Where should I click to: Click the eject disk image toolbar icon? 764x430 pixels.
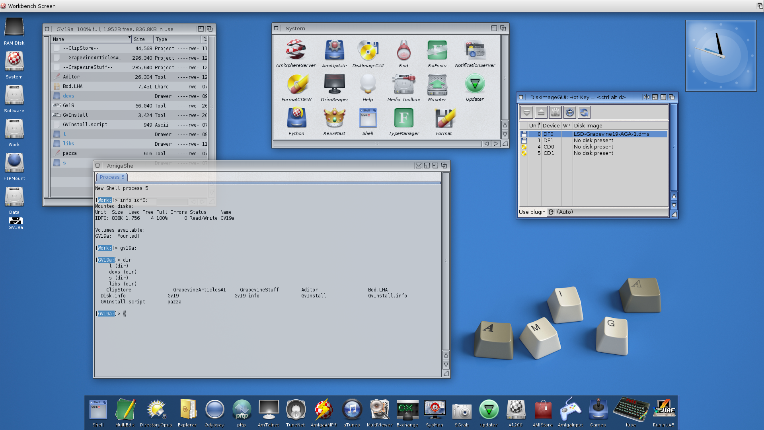pos(541,113)
